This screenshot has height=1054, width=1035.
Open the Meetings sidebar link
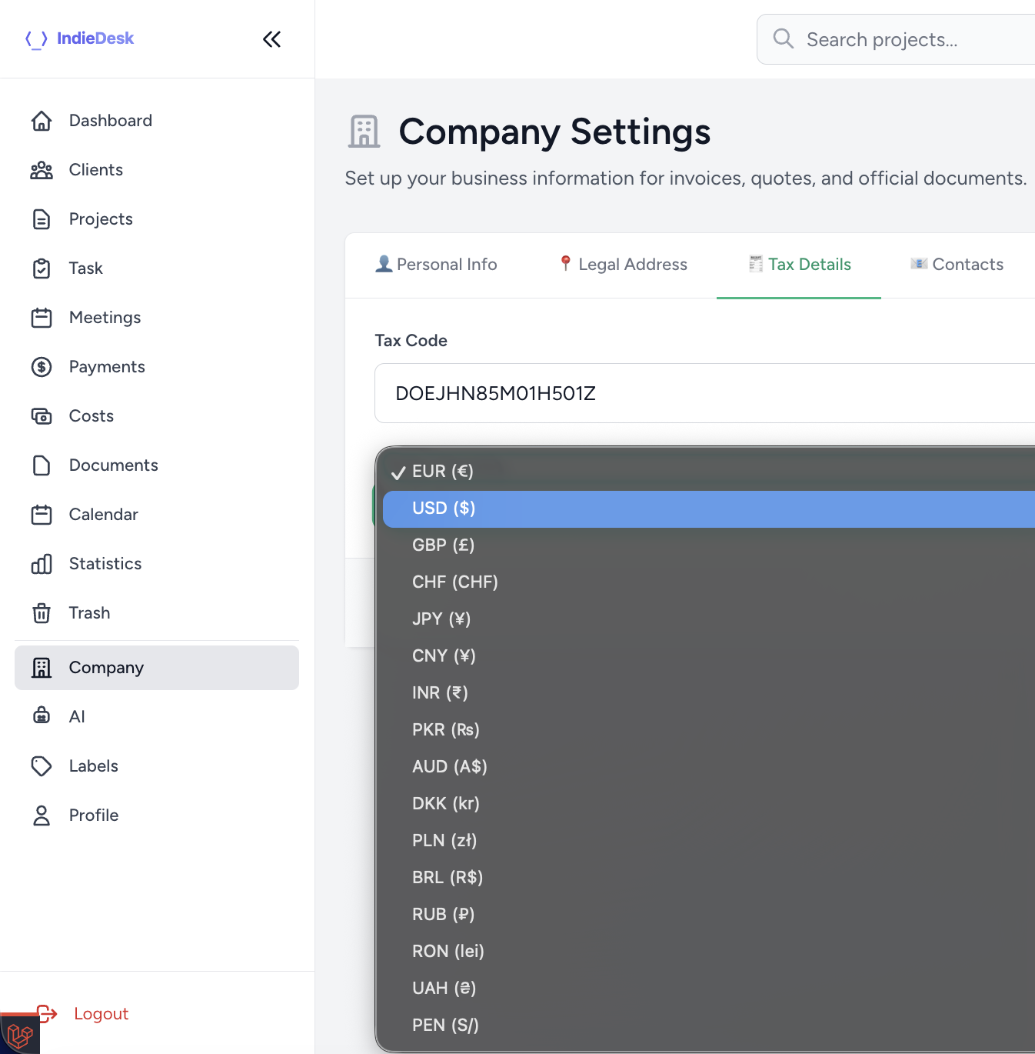[105, 318]
